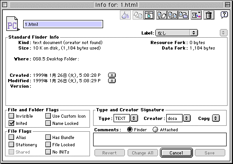
Task: Click the duplicate file toolbar icon
Action: pos(173,15)
